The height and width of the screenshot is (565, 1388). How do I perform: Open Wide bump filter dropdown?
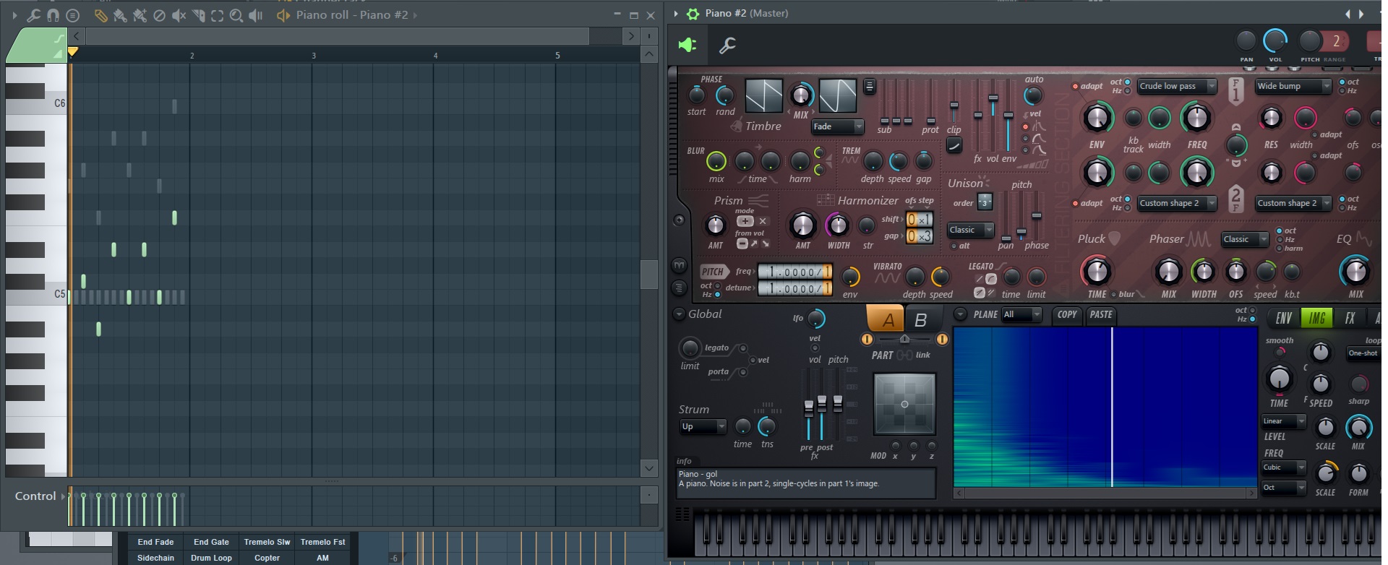click(1293, 86)
